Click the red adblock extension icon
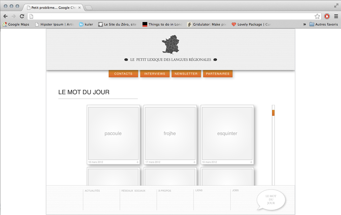The height and width of the screenshot is (215, 341). (x=327, y=16)
